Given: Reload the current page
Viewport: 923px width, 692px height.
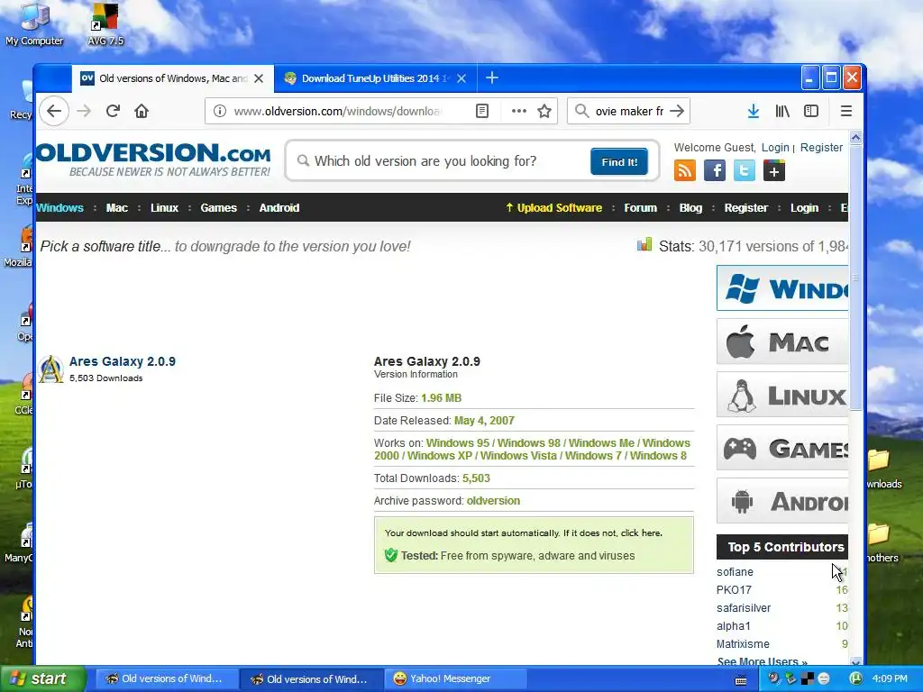Looking at the screenshot, I should [x=113, y=111].
